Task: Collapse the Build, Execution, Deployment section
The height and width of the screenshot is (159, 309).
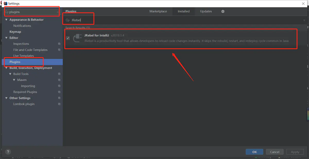Action: point(6,68)
